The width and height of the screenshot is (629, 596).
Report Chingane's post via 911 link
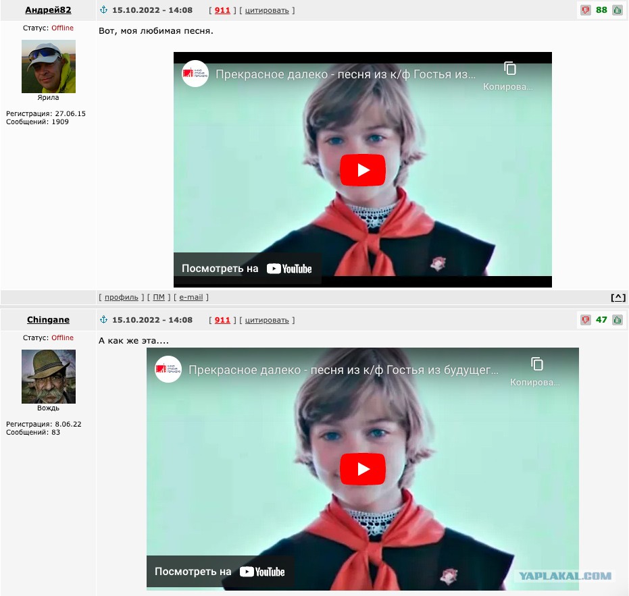coord(222,320)
